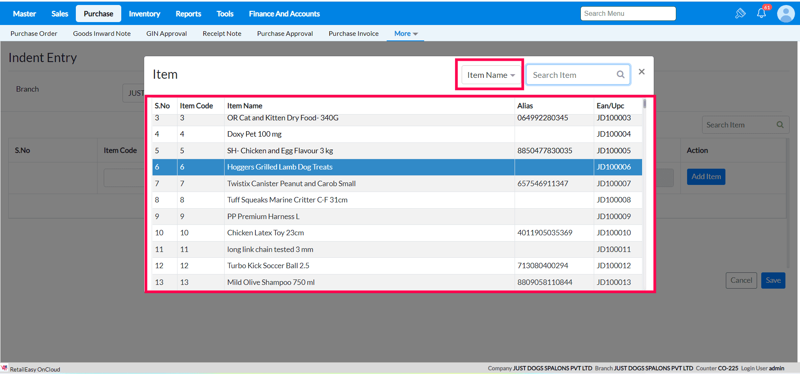Open the user profile avatar
Image resolution: width=800 pixels, height=374 pixels.
point(785,14)
